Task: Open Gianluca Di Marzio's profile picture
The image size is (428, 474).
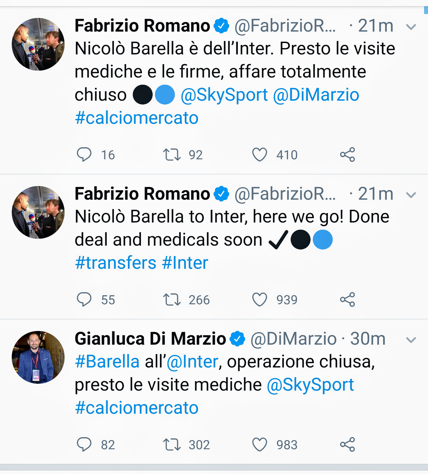Action: [x=38, y=357]
